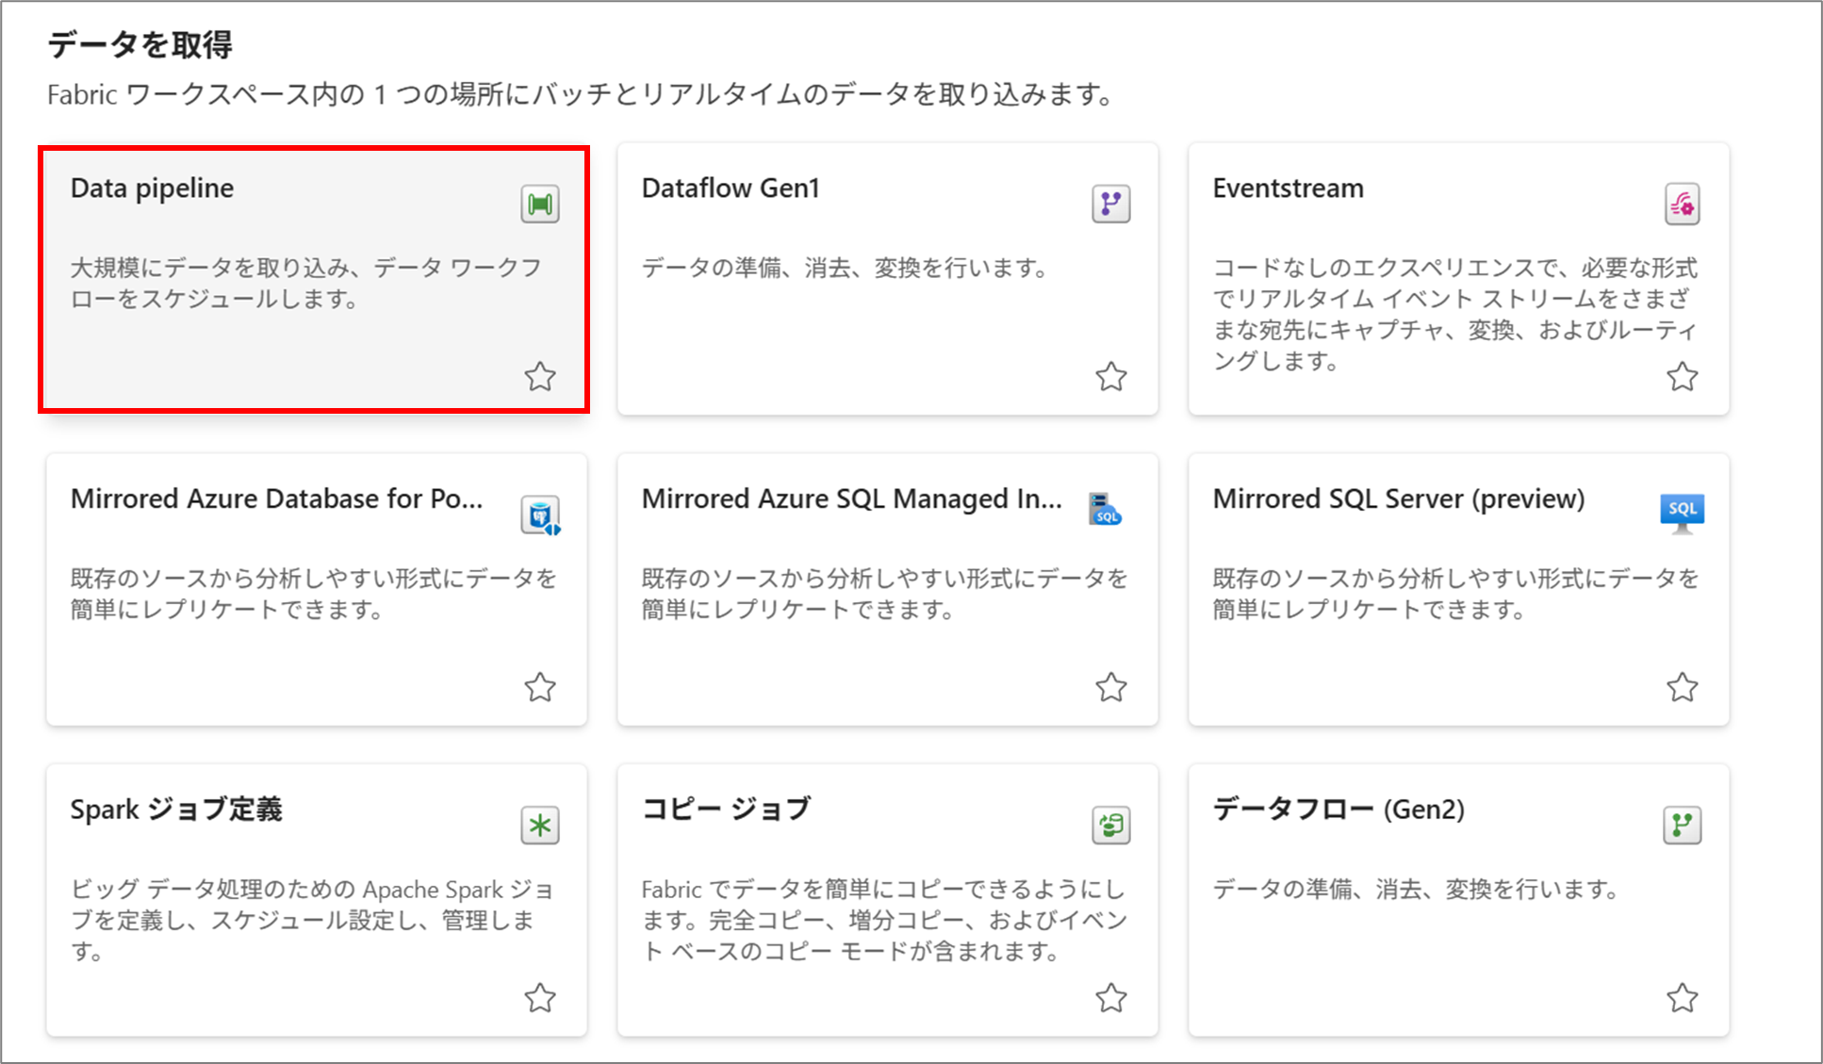
Task: Click the コピー ジョブ green icon
Action: coord(1111,826)
